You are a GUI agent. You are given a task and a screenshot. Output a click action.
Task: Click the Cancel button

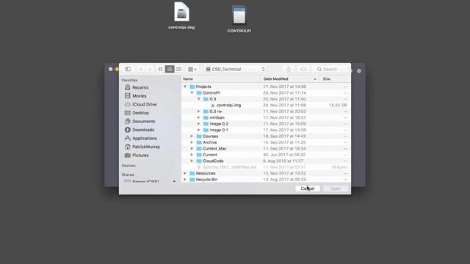point(308,188)
